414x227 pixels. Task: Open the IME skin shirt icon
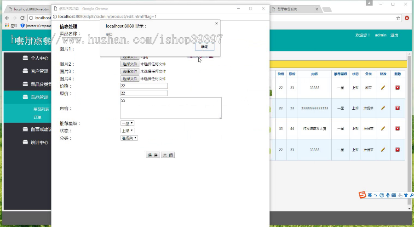[406, 195]
